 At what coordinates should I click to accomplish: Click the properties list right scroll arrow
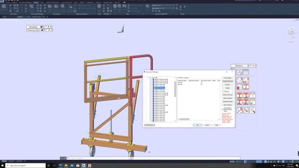coord(219,119)
